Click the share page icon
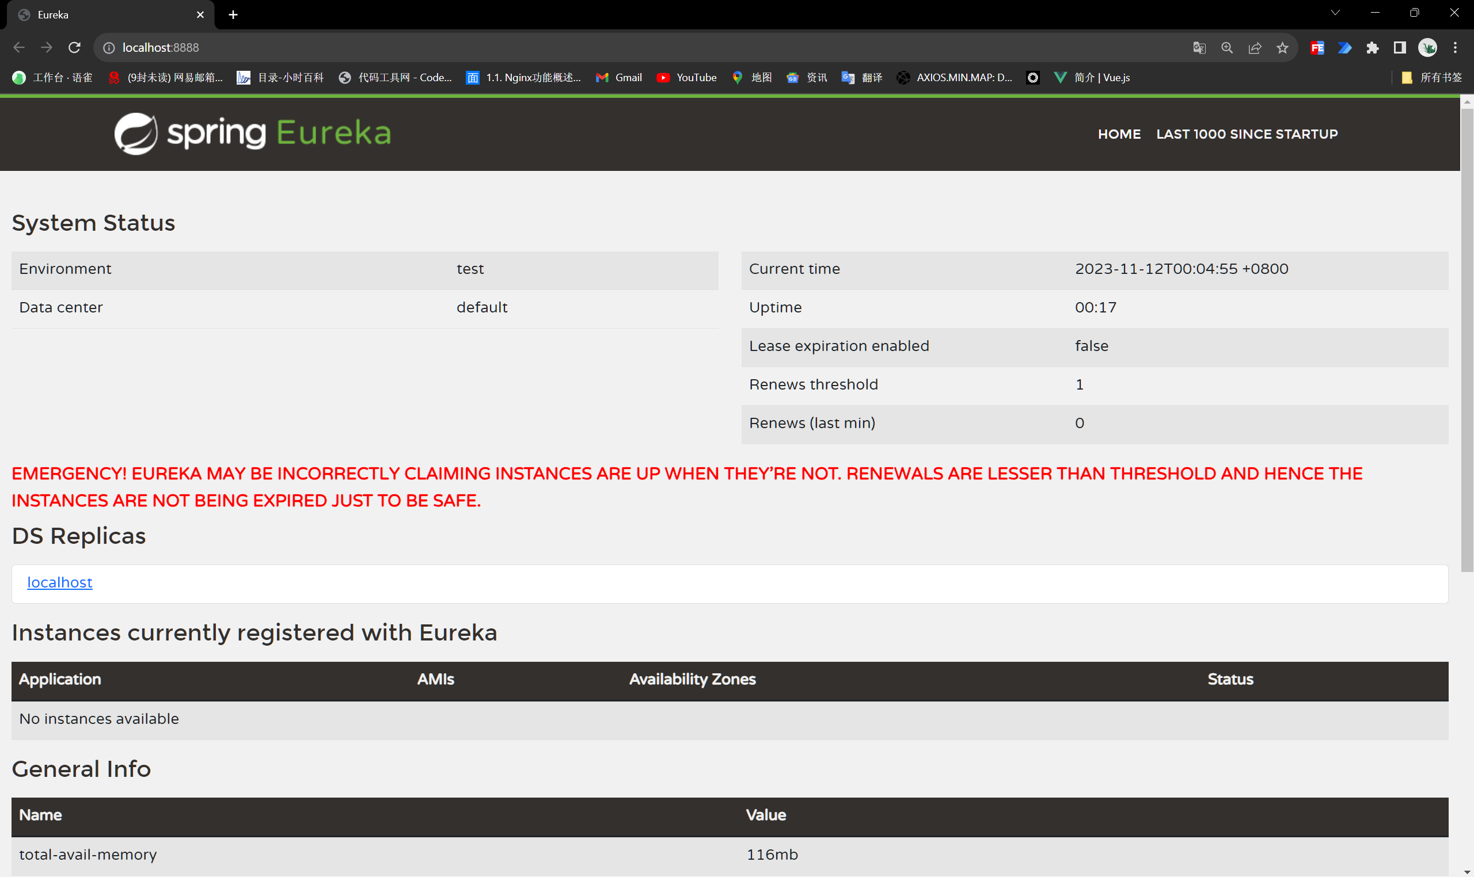The image size is (1474, 877). click(x=1255, y=48)
